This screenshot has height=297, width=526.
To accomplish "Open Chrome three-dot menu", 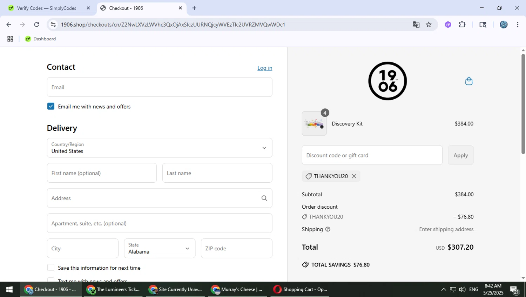I will [x=518, y=25].
